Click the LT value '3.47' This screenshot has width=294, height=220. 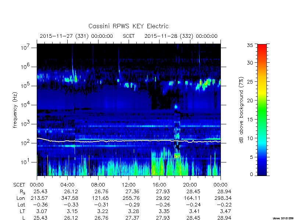tap(225, 212)
